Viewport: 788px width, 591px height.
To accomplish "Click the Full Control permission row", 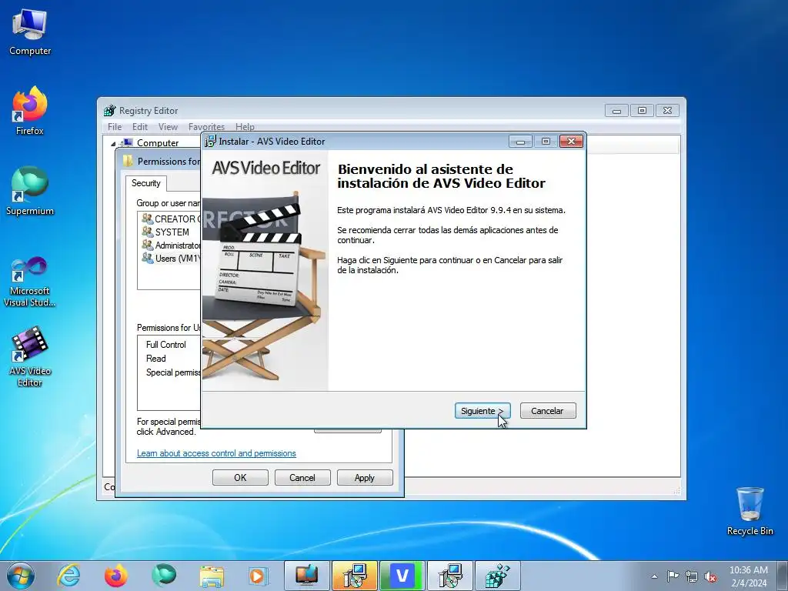I will 170,345.
